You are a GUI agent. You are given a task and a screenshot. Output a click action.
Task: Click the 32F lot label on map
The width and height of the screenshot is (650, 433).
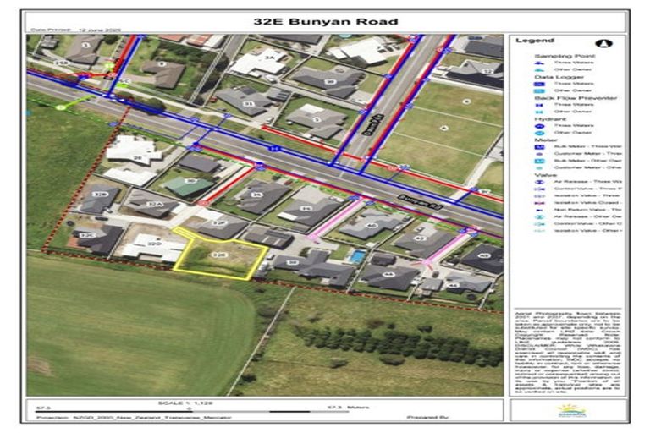(218, 222)
